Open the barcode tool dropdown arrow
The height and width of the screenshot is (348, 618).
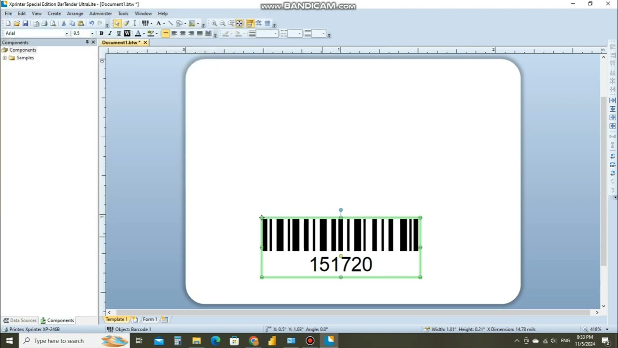[151, 23]
